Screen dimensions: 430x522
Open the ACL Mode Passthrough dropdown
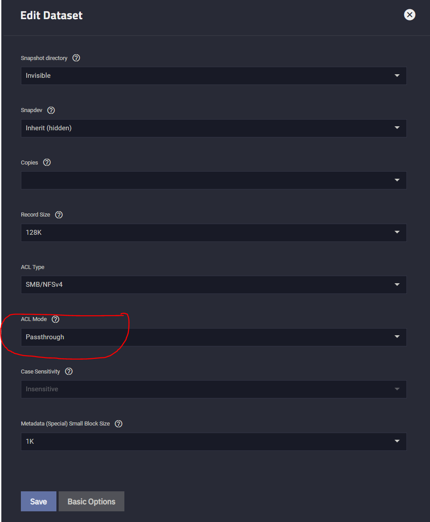click(x=214, y=337)
